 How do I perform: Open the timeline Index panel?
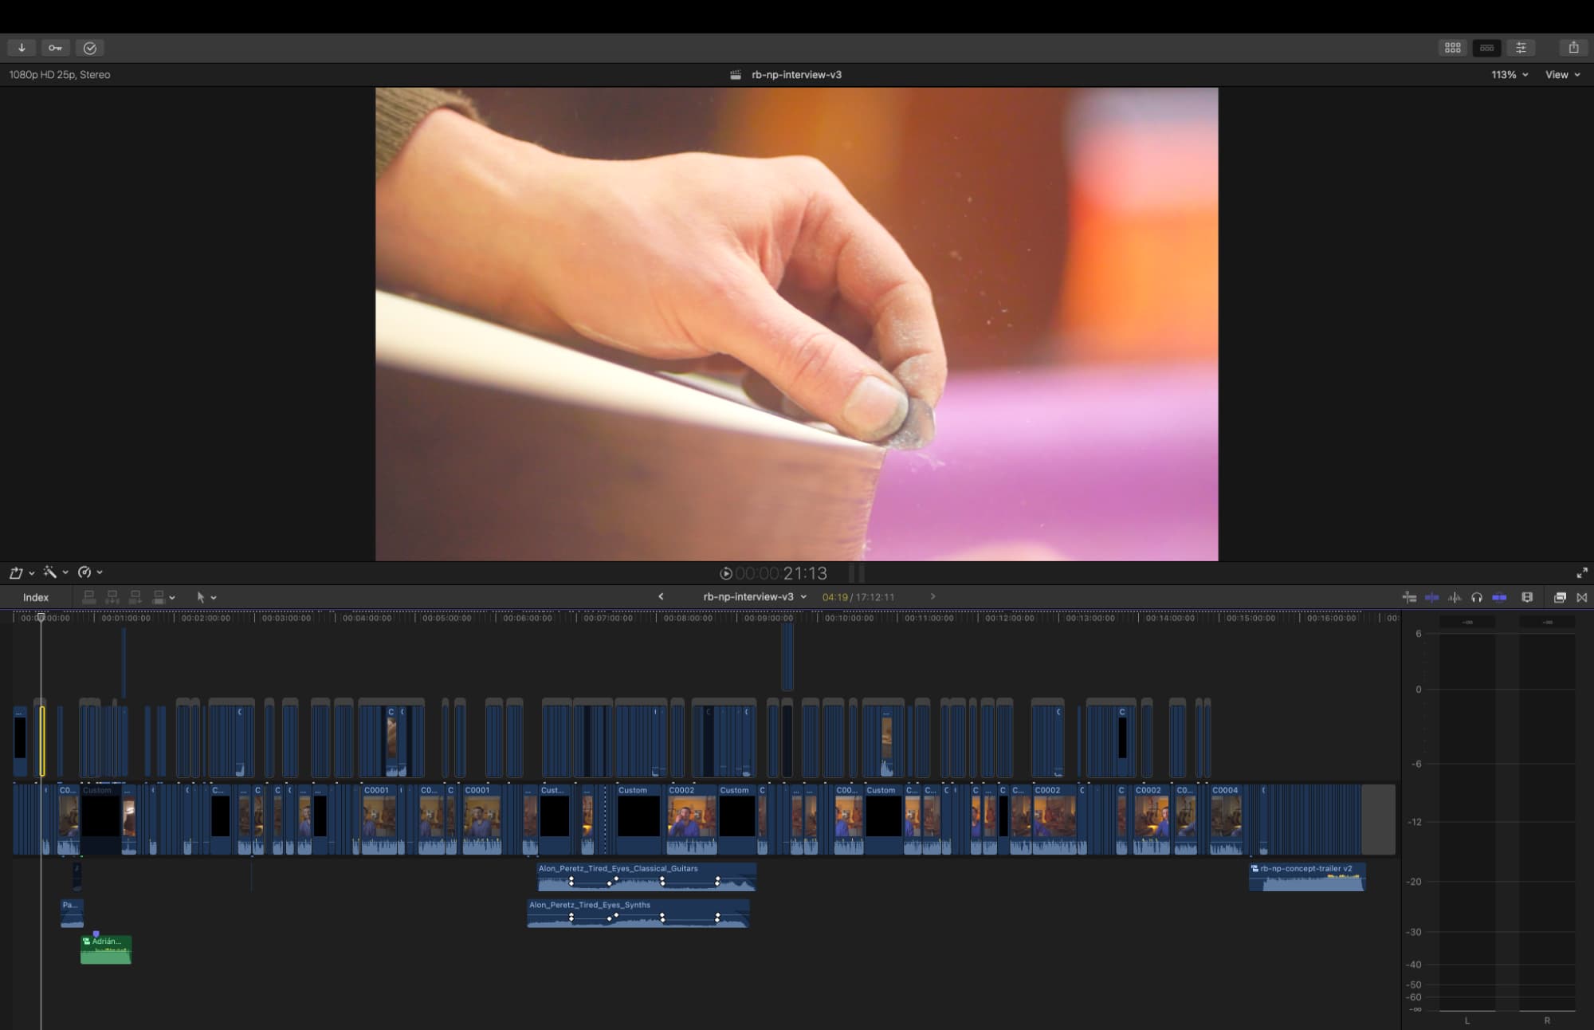[x=36, y=597]
